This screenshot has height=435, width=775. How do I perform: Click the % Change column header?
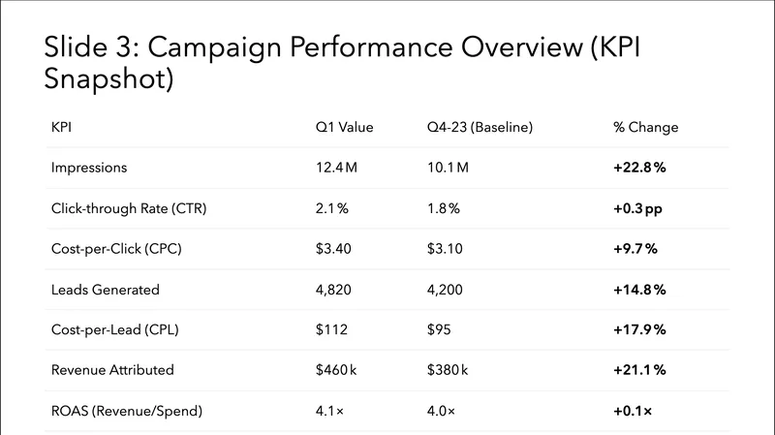click(645, 128)
